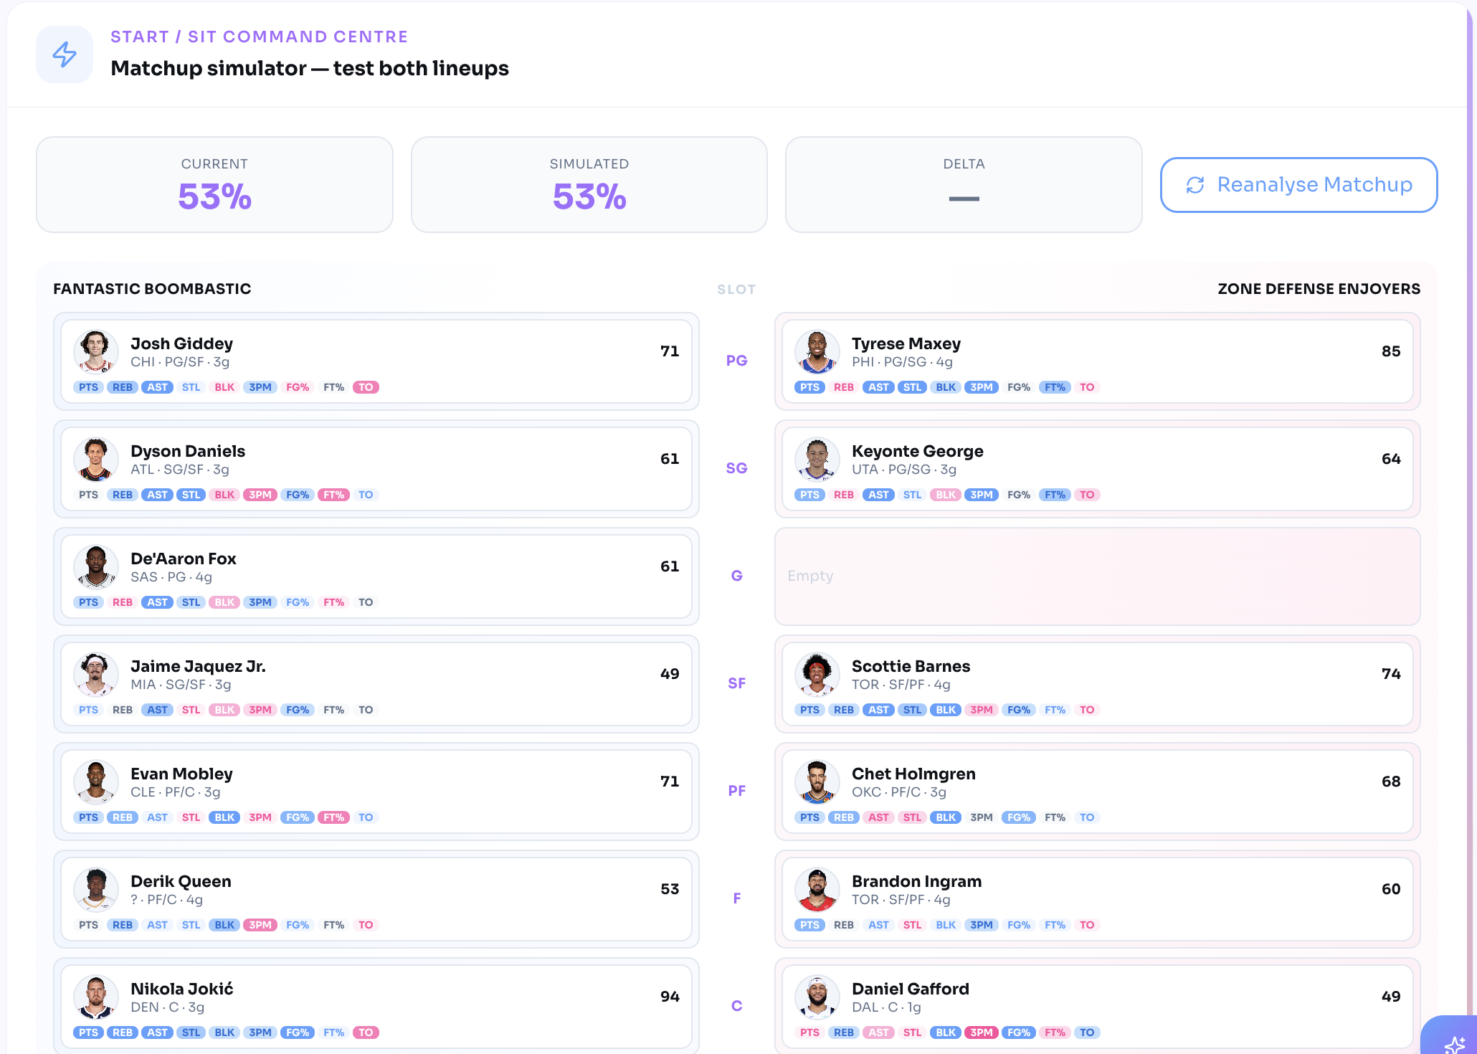Toggle the 3PM chip on Dyson Daniels

(260, 495)
